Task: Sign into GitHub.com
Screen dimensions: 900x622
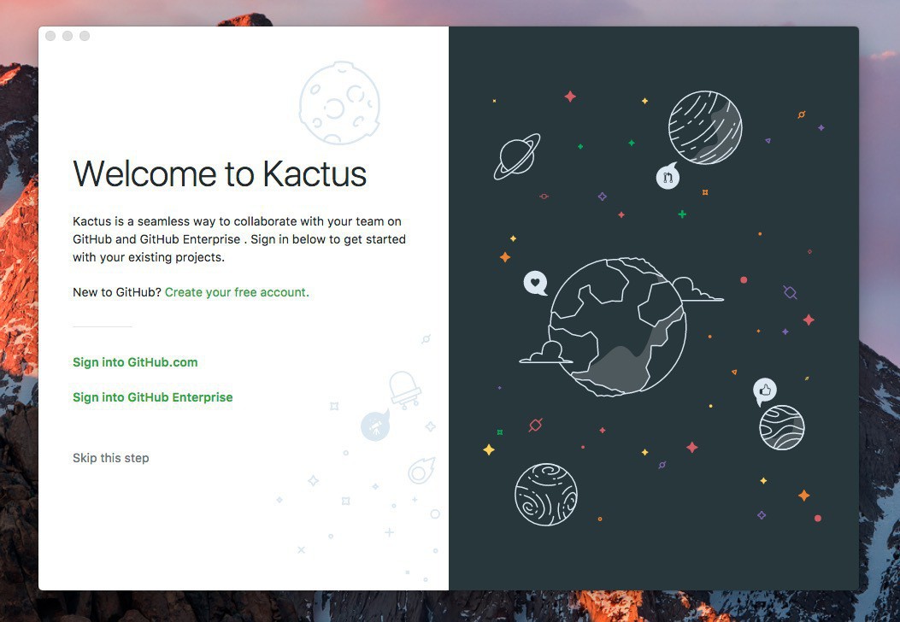Action: pos(135,362)
